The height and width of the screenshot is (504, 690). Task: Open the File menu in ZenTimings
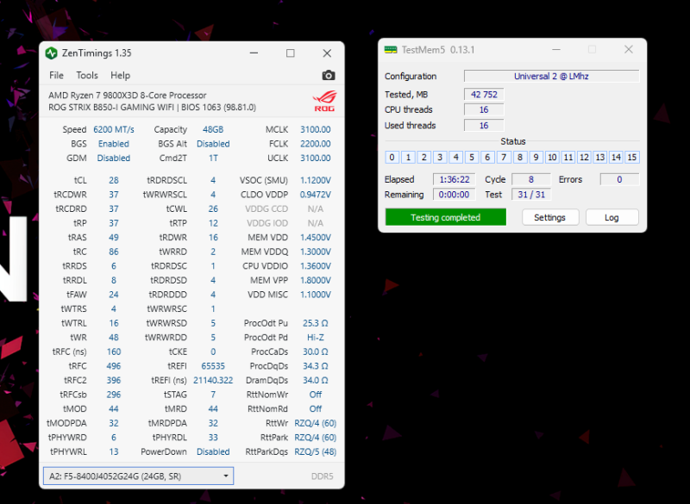coord(56,75)
